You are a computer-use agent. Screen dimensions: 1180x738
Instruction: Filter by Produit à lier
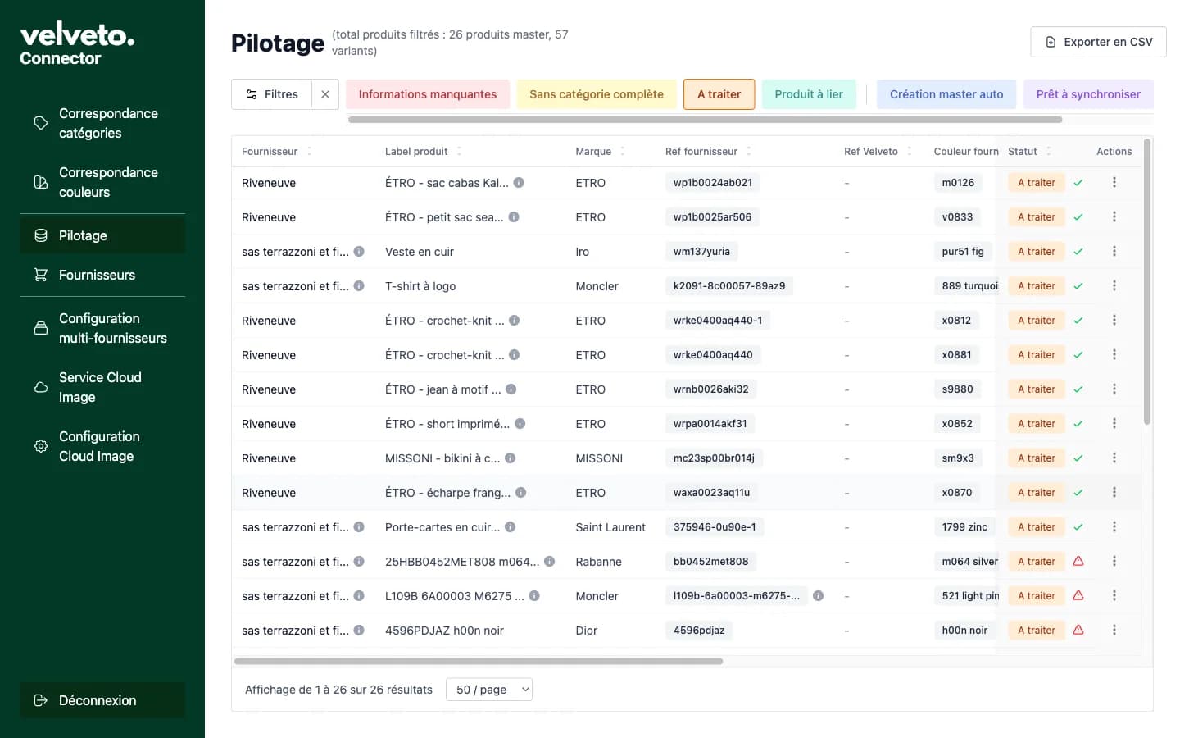pyautogui.click(x=809, y=94)
